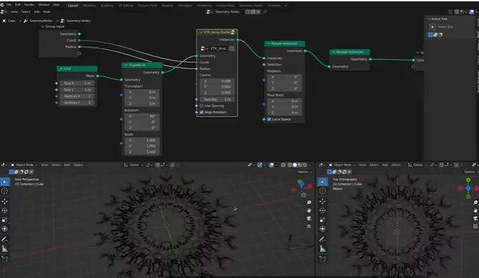Screen dimensions: 479x278
Task: Open Global orientation dropdown in left viewport
Action: [x=132, y=165]
